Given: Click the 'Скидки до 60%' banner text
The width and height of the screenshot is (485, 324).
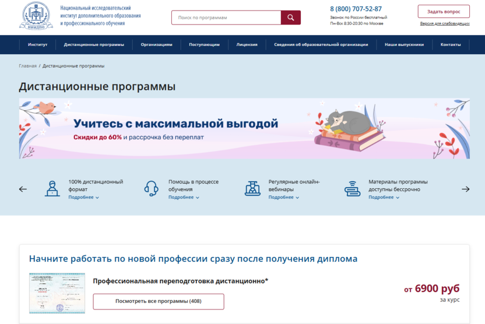Looking at the screenshot, I should 97,137.
